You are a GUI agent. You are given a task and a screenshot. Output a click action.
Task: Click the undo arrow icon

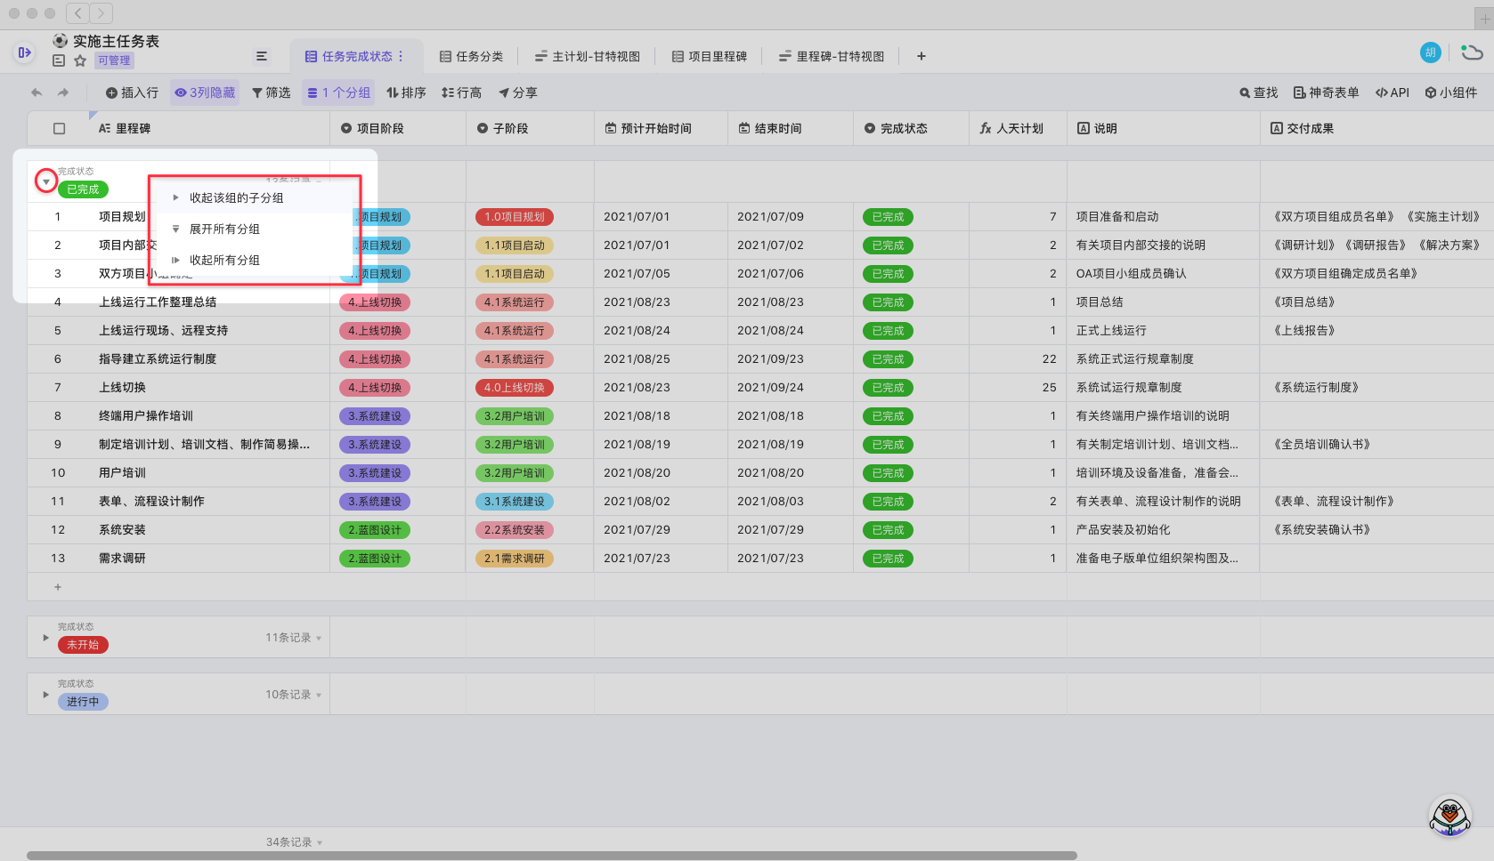point(37,93)
